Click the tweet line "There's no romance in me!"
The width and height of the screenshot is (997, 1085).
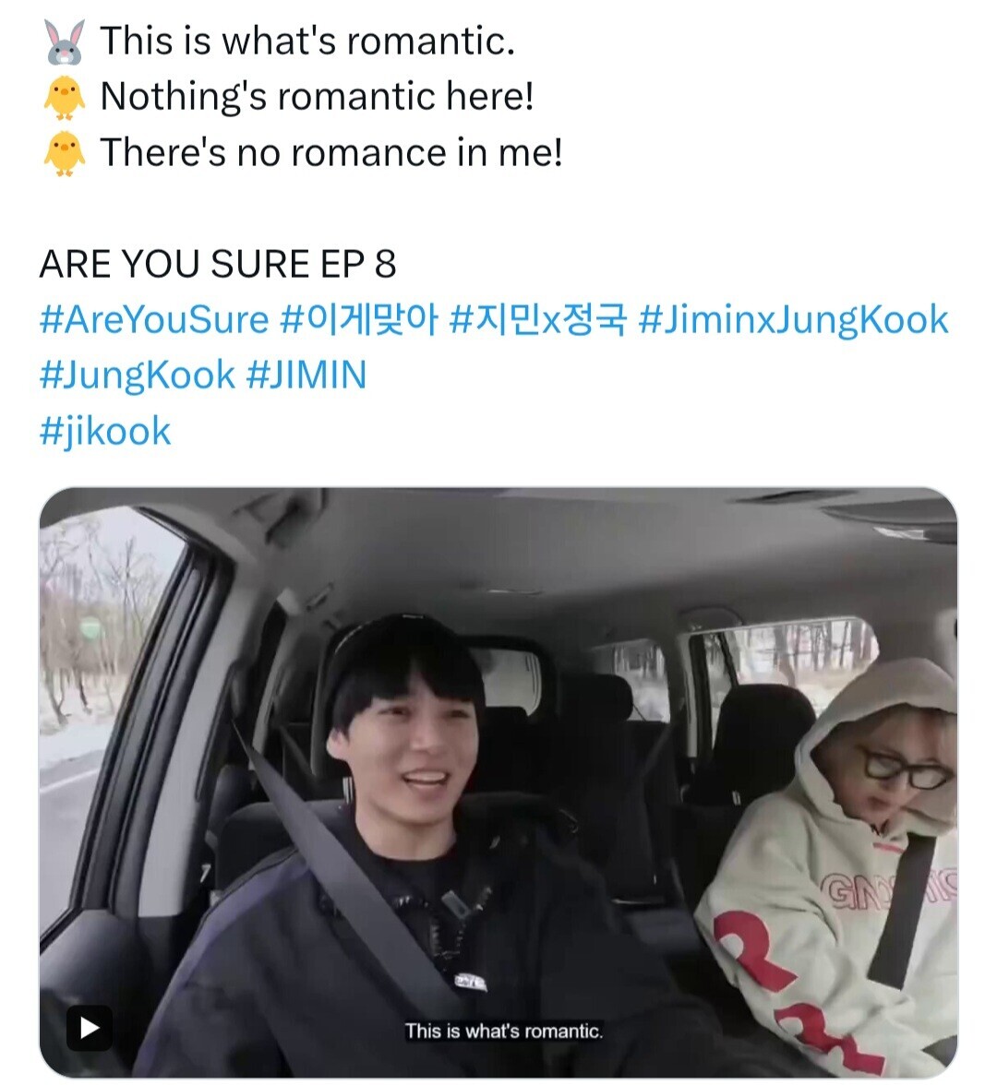330,152
